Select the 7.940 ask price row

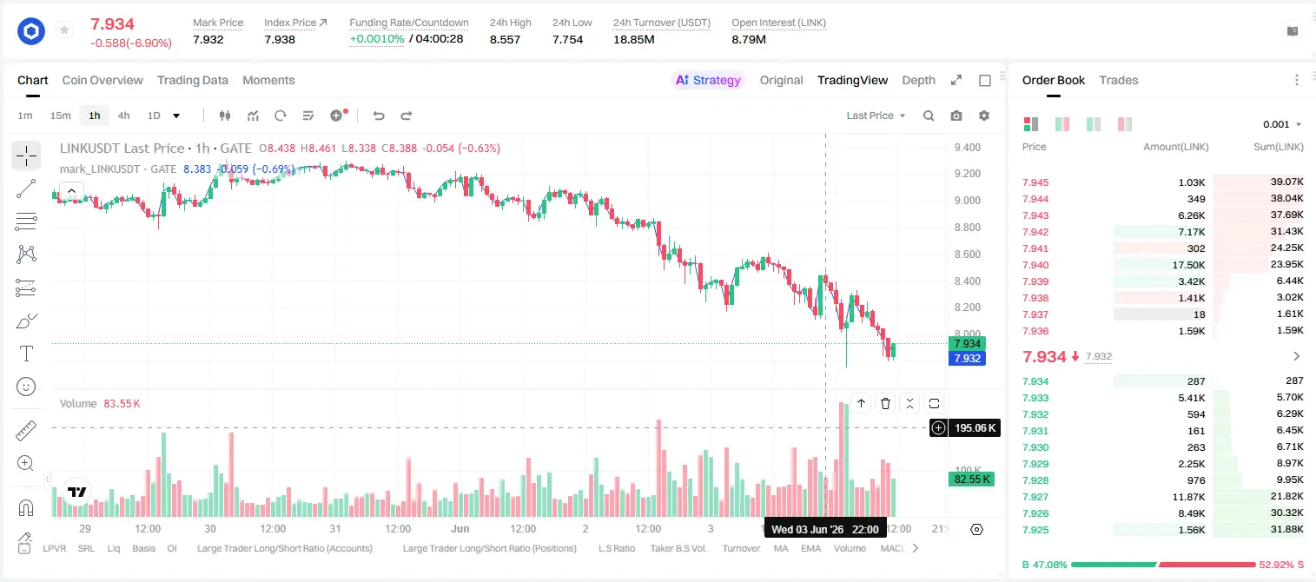pos(1162,265)
